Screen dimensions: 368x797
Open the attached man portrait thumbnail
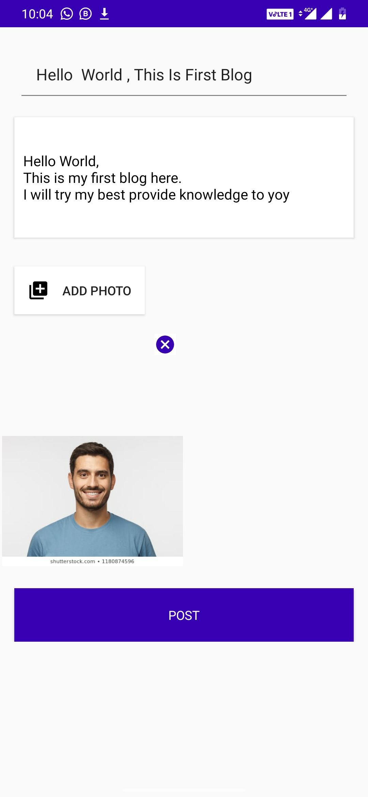click(92, 501)
